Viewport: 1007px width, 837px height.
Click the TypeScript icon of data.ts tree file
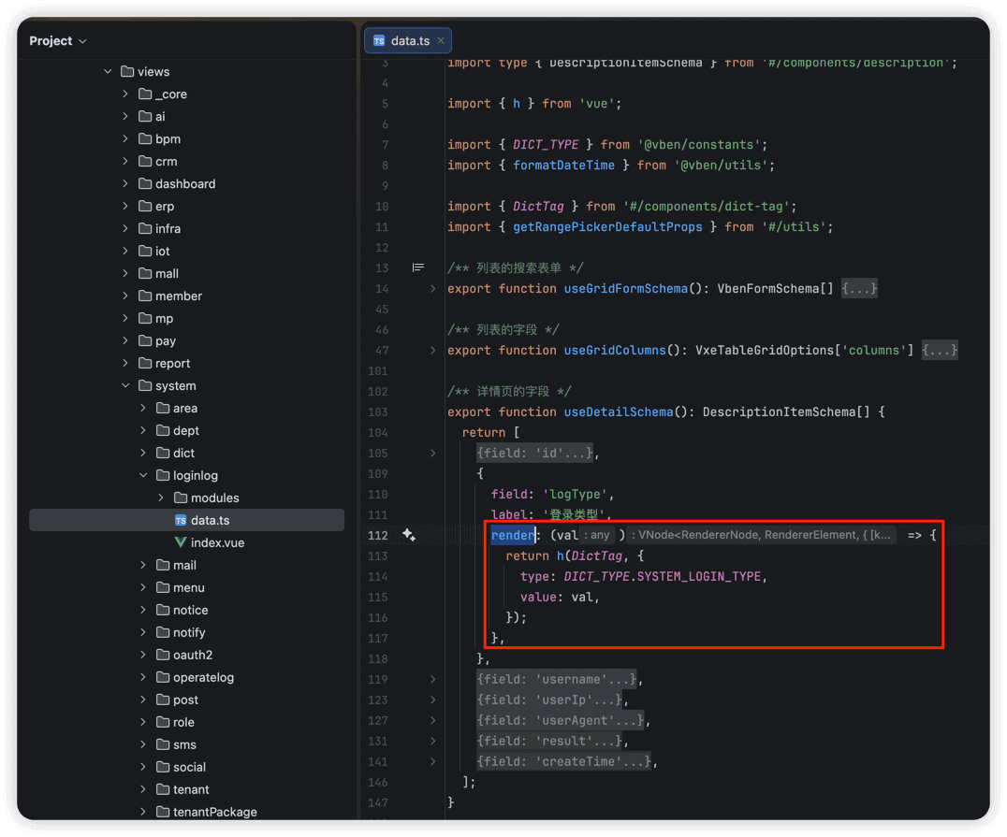click(182, 521)
